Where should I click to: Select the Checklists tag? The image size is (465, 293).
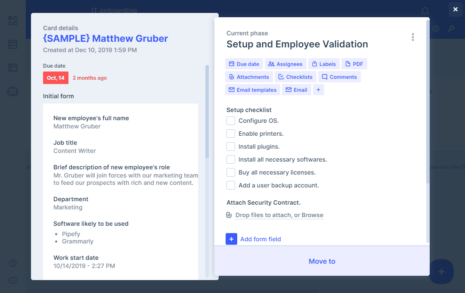295,77
